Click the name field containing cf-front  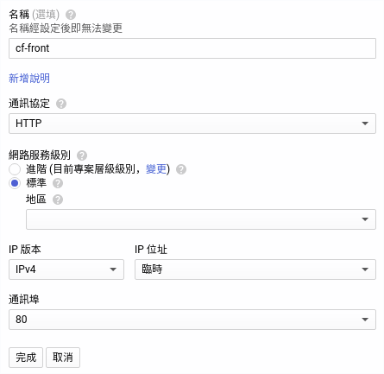click(x=192, y=48)
